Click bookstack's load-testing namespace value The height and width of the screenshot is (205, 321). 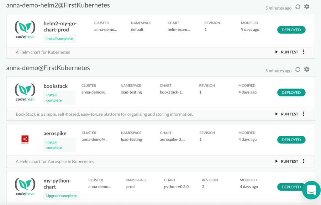(x=131, y=92)
